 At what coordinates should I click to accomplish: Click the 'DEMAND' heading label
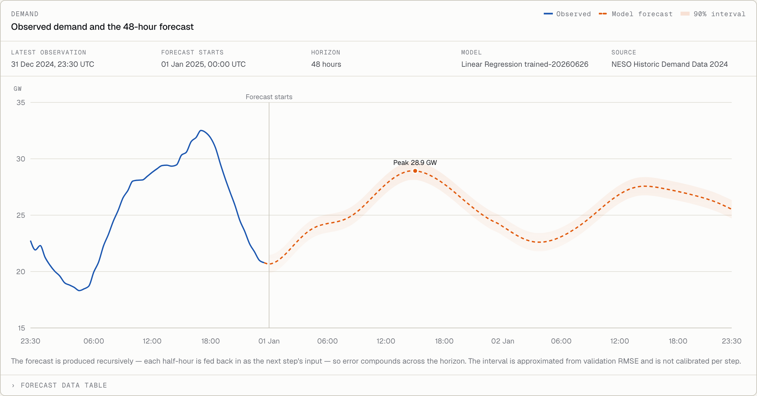pyautogui.click(x=25, y=14)
